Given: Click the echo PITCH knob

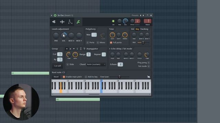Looking at the screenshot, I should click(x=140, y=55).
